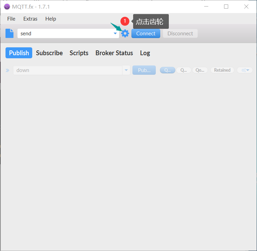257x251 pixels.
Task: Maximize the MQTT.fx window
Action: (x=226, y=7)
